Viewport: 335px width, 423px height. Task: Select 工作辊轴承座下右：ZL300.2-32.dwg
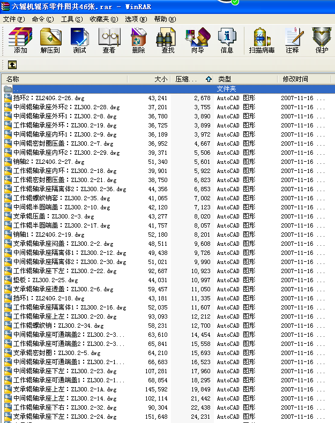pos(65,407)
